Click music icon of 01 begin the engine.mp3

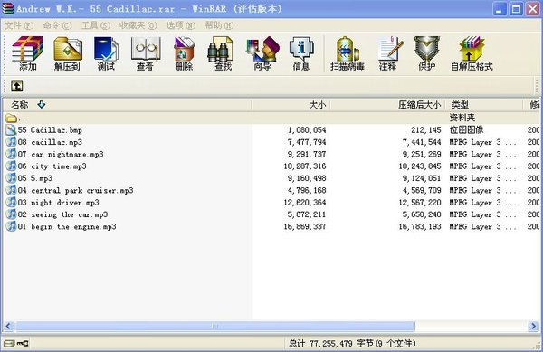(x=11, y=226)
